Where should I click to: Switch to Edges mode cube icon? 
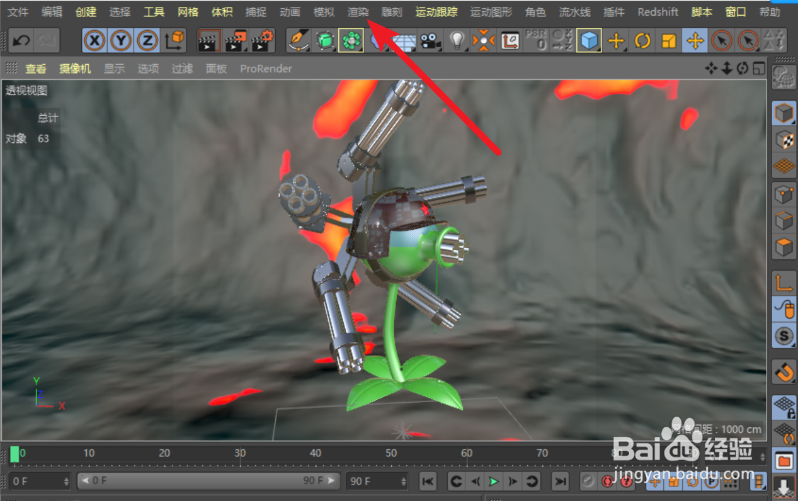pyautogui.click(x=784, y=221)
